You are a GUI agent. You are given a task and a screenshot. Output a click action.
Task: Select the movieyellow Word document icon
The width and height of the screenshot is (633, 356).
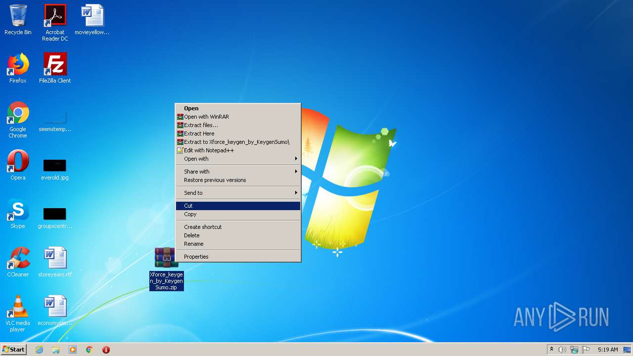point(92,20)
